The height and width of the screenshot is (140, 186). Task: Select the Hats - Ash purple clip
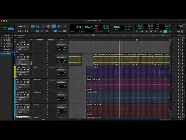128,72
